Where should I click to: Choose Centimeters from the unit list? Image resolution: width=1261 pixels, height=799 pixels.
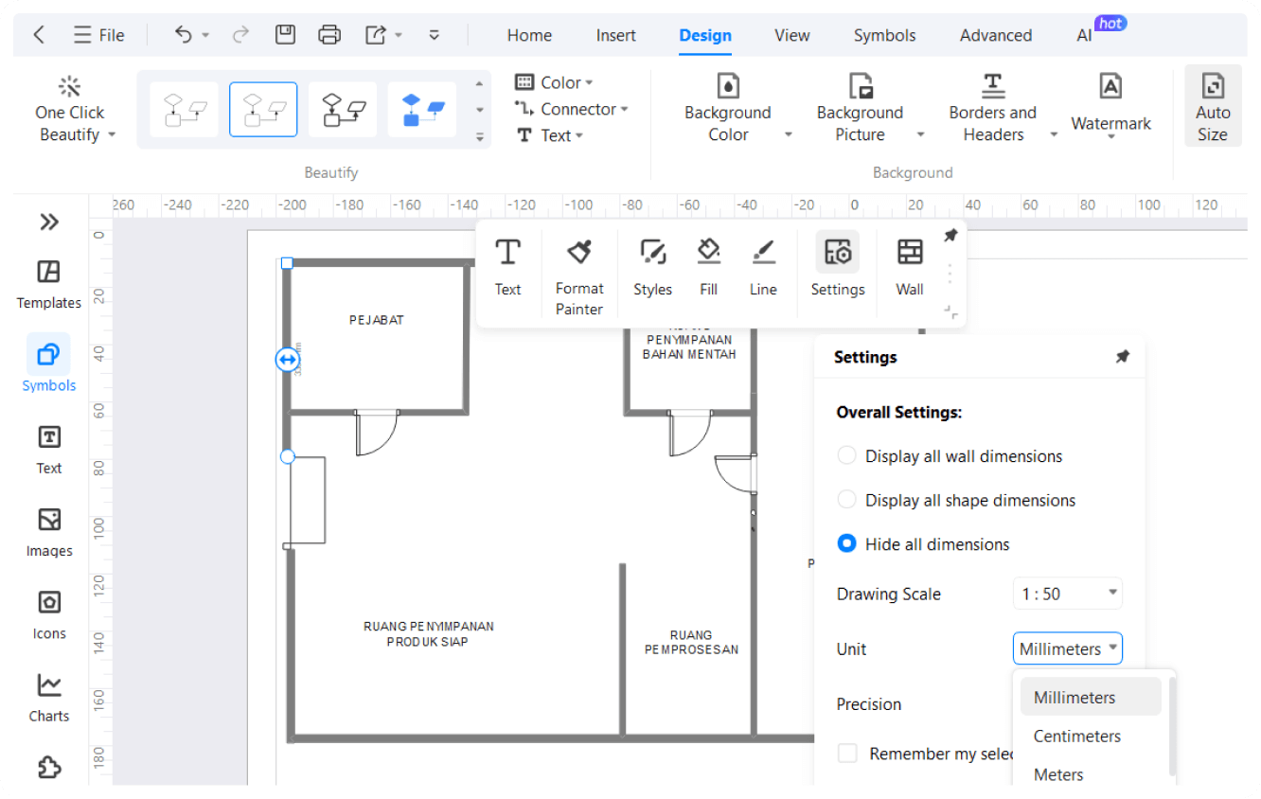tap(1091, 736)
